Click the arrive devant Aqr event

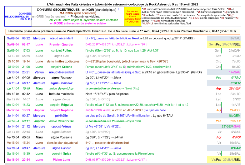coord(61,88)
